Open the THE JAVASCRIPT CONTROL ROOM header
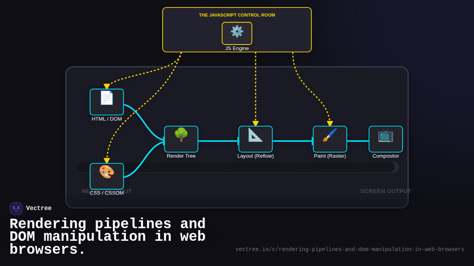Screen dimensions: 474x266 237,15
